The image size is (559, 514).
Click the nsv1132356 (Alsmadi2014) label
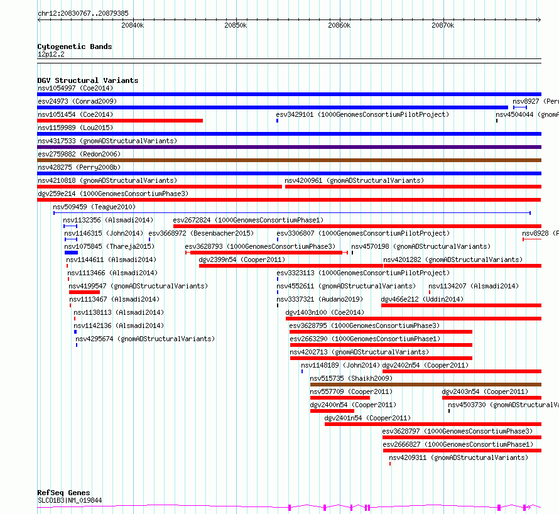click(x=108, y=220)
